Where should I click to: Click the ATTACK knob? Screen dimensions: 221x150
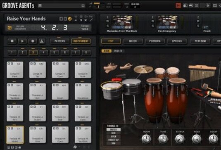[180, 139]
